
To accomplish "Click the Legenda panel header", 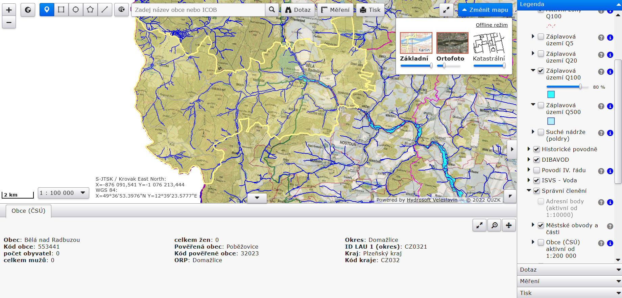I will point(569,4).
